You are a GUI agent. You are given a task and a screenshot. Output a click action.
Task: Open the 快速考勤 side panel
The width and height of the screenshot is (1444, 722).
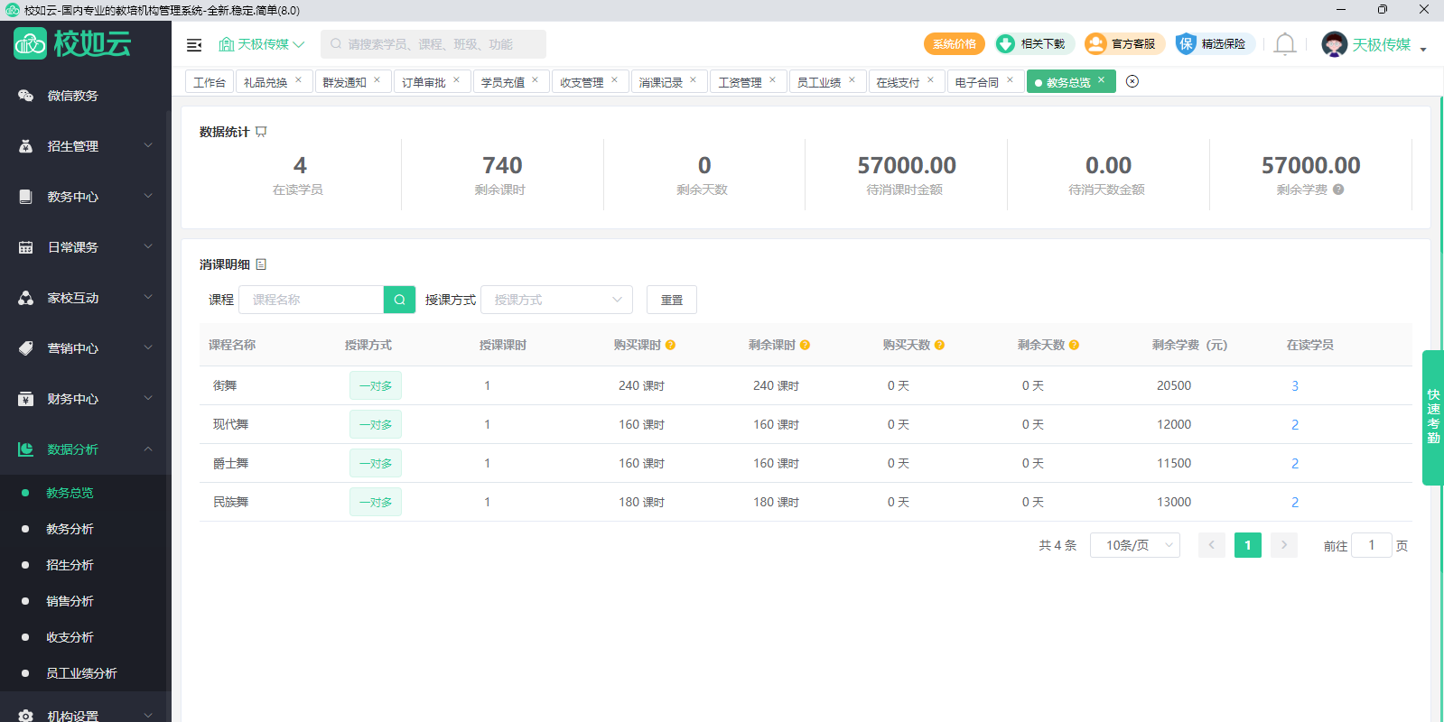click(1432, 417)
